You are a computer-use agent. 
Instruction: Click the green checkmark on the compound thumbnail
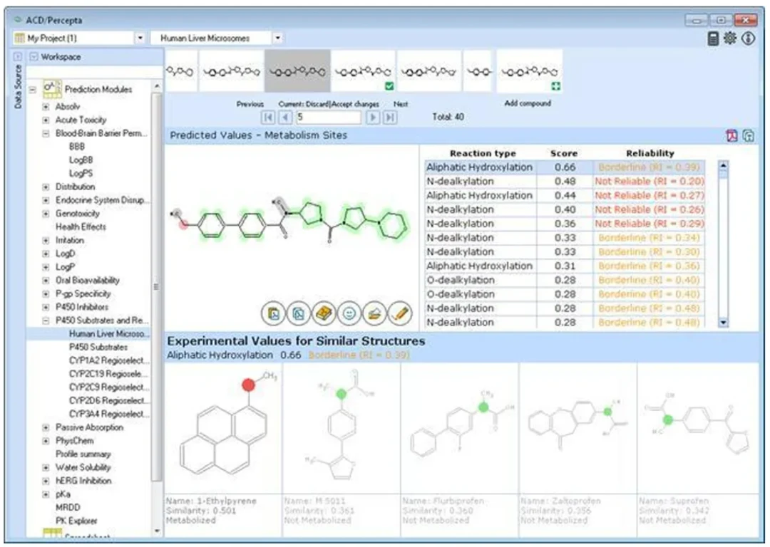tap(389, 86)
